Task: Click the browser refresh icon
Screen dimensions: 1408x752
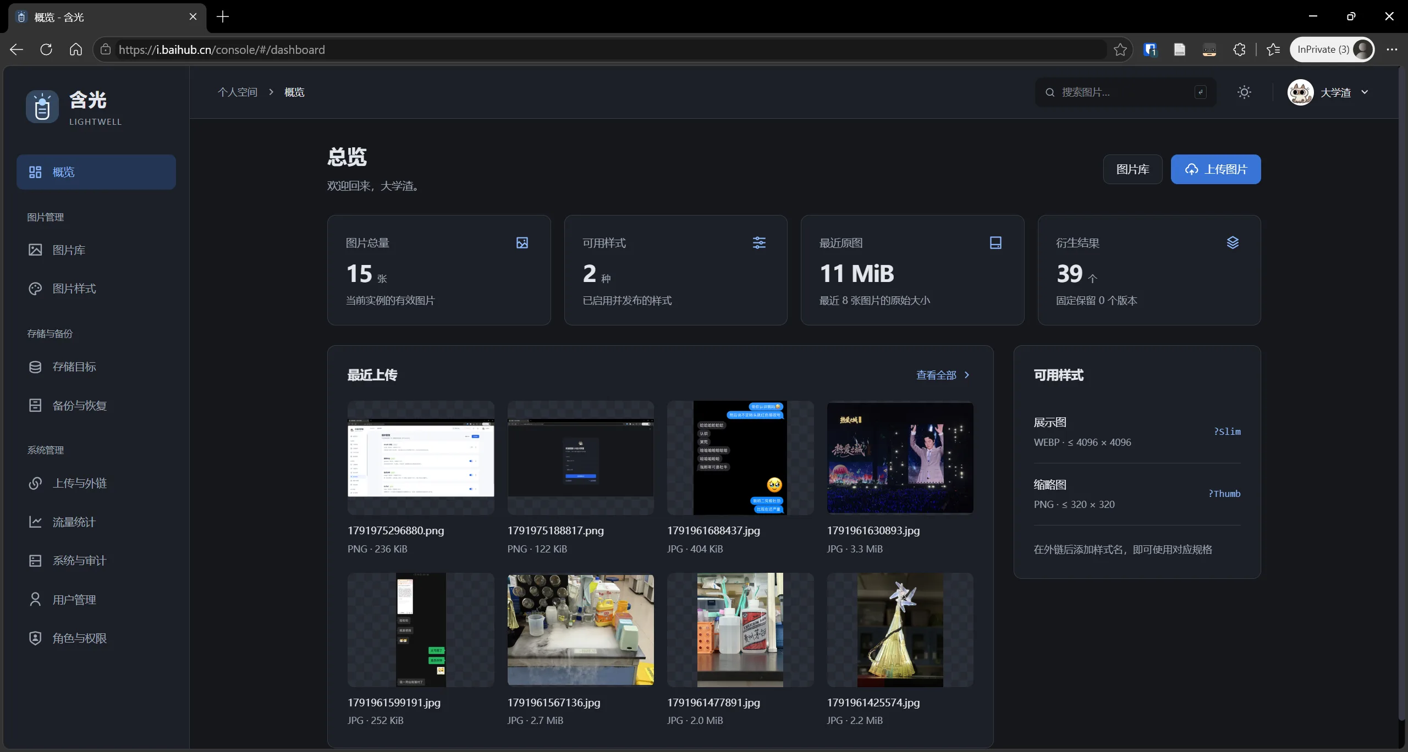Action: (x=46, y=49)
